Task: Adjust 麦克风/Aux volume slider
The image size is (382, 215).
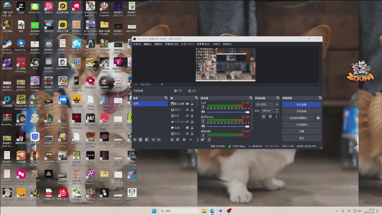Action: (x=228, y=126)
